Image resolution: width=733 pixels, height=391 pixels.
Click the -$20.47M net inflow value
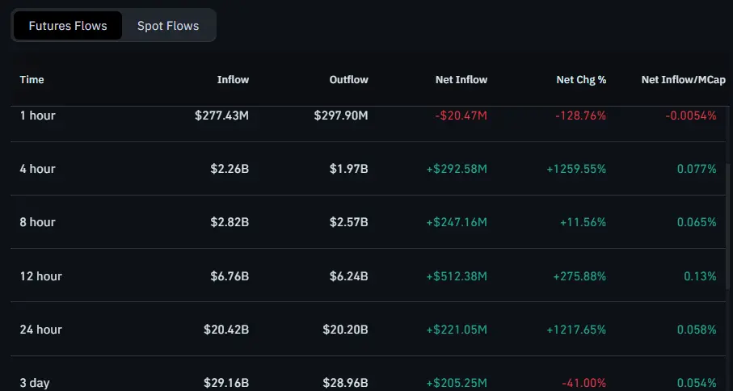pos(461,116)
